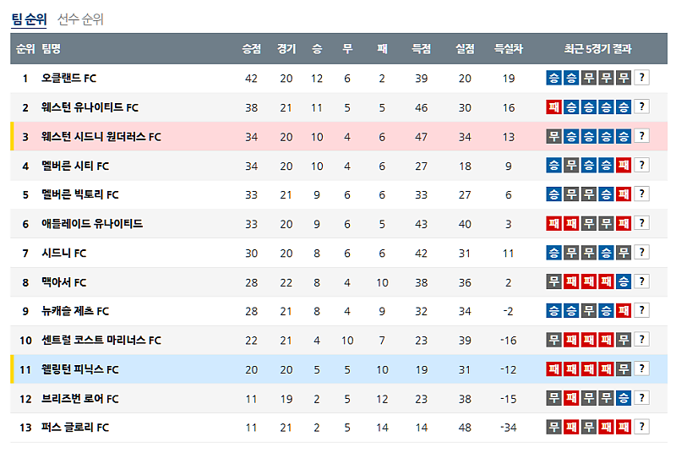Open the 애들레이드 유나이티드 team link
676x453 pixels.
(92, 224)
